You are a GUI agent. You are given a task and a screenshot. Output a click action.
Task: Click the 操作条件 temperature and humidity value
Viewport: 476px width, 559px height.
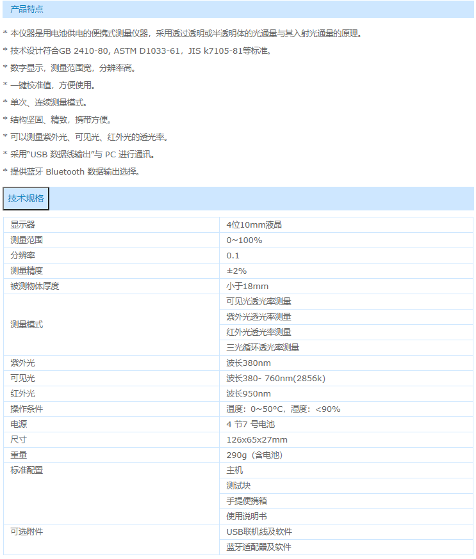283,409
